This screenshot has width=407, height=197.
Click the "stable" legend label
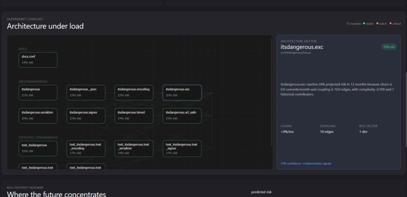tap(370, 24)
